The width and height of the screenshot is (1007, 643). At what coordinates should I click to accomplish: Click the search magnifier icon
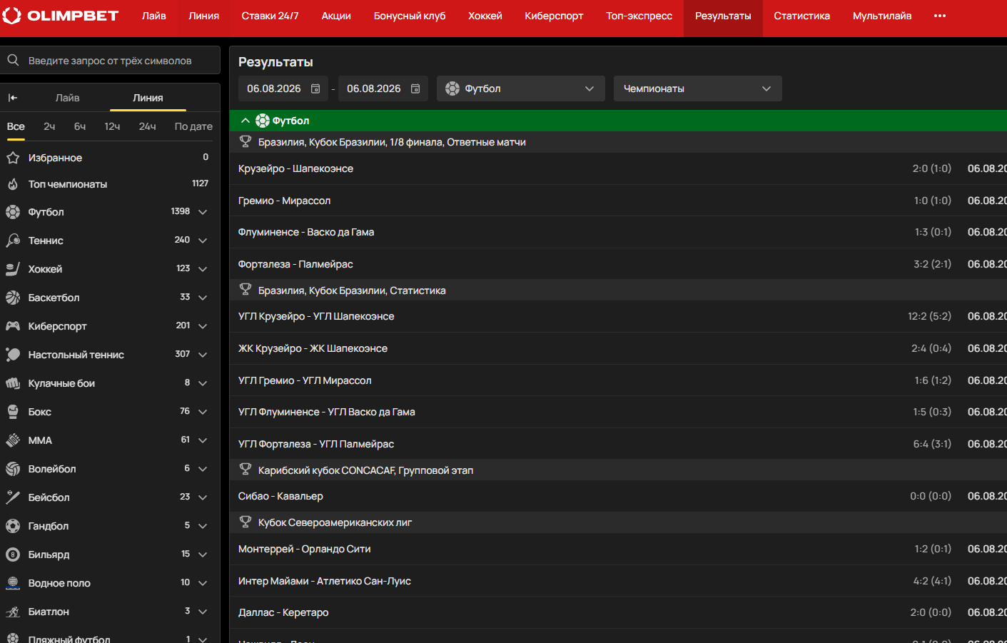[x=13, y=61]
